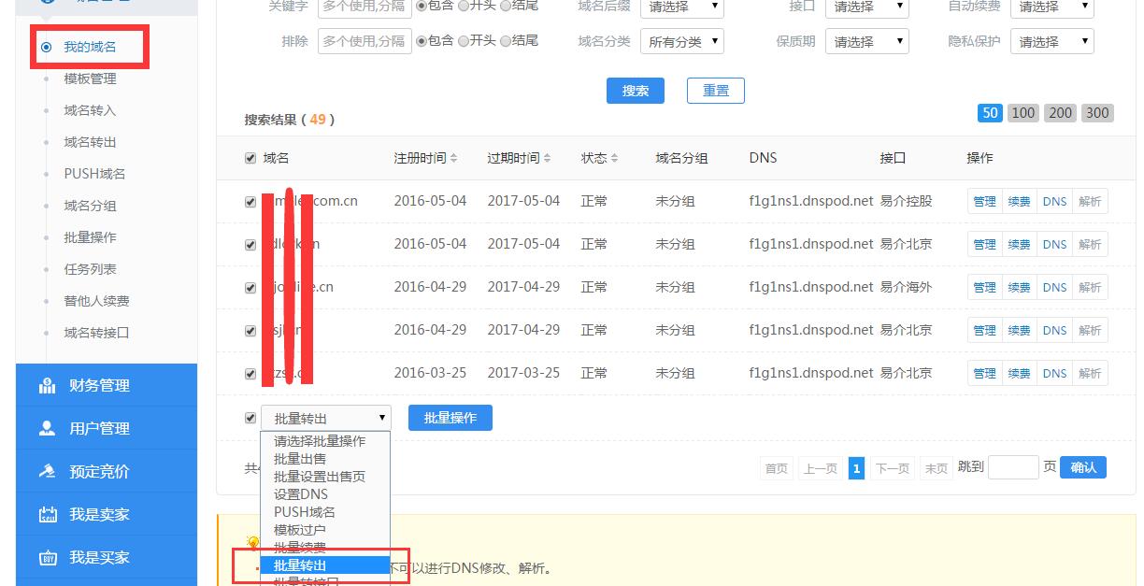
Task: Set page size to 300
Action: point(1097,113)
